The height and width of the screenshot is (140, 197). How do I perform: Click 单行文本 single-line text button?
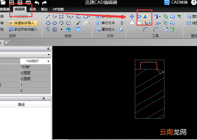[x=106, y=23]
